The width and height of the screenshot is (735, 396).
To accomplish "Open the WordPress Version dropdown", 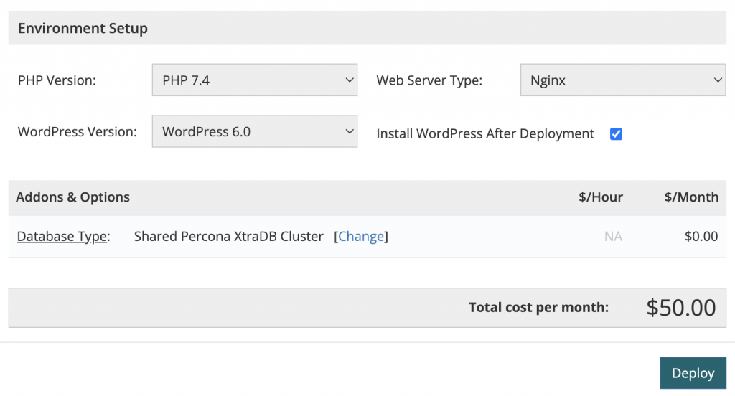I will pos(255,131).
